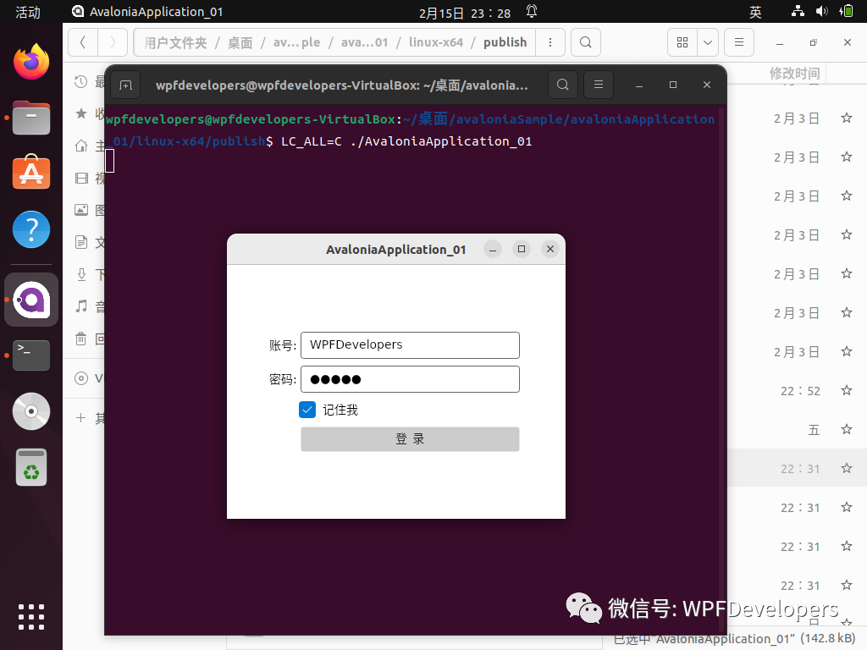Toggle icon grid view in file manager
The image size is (867, 650).
(682, 42)
